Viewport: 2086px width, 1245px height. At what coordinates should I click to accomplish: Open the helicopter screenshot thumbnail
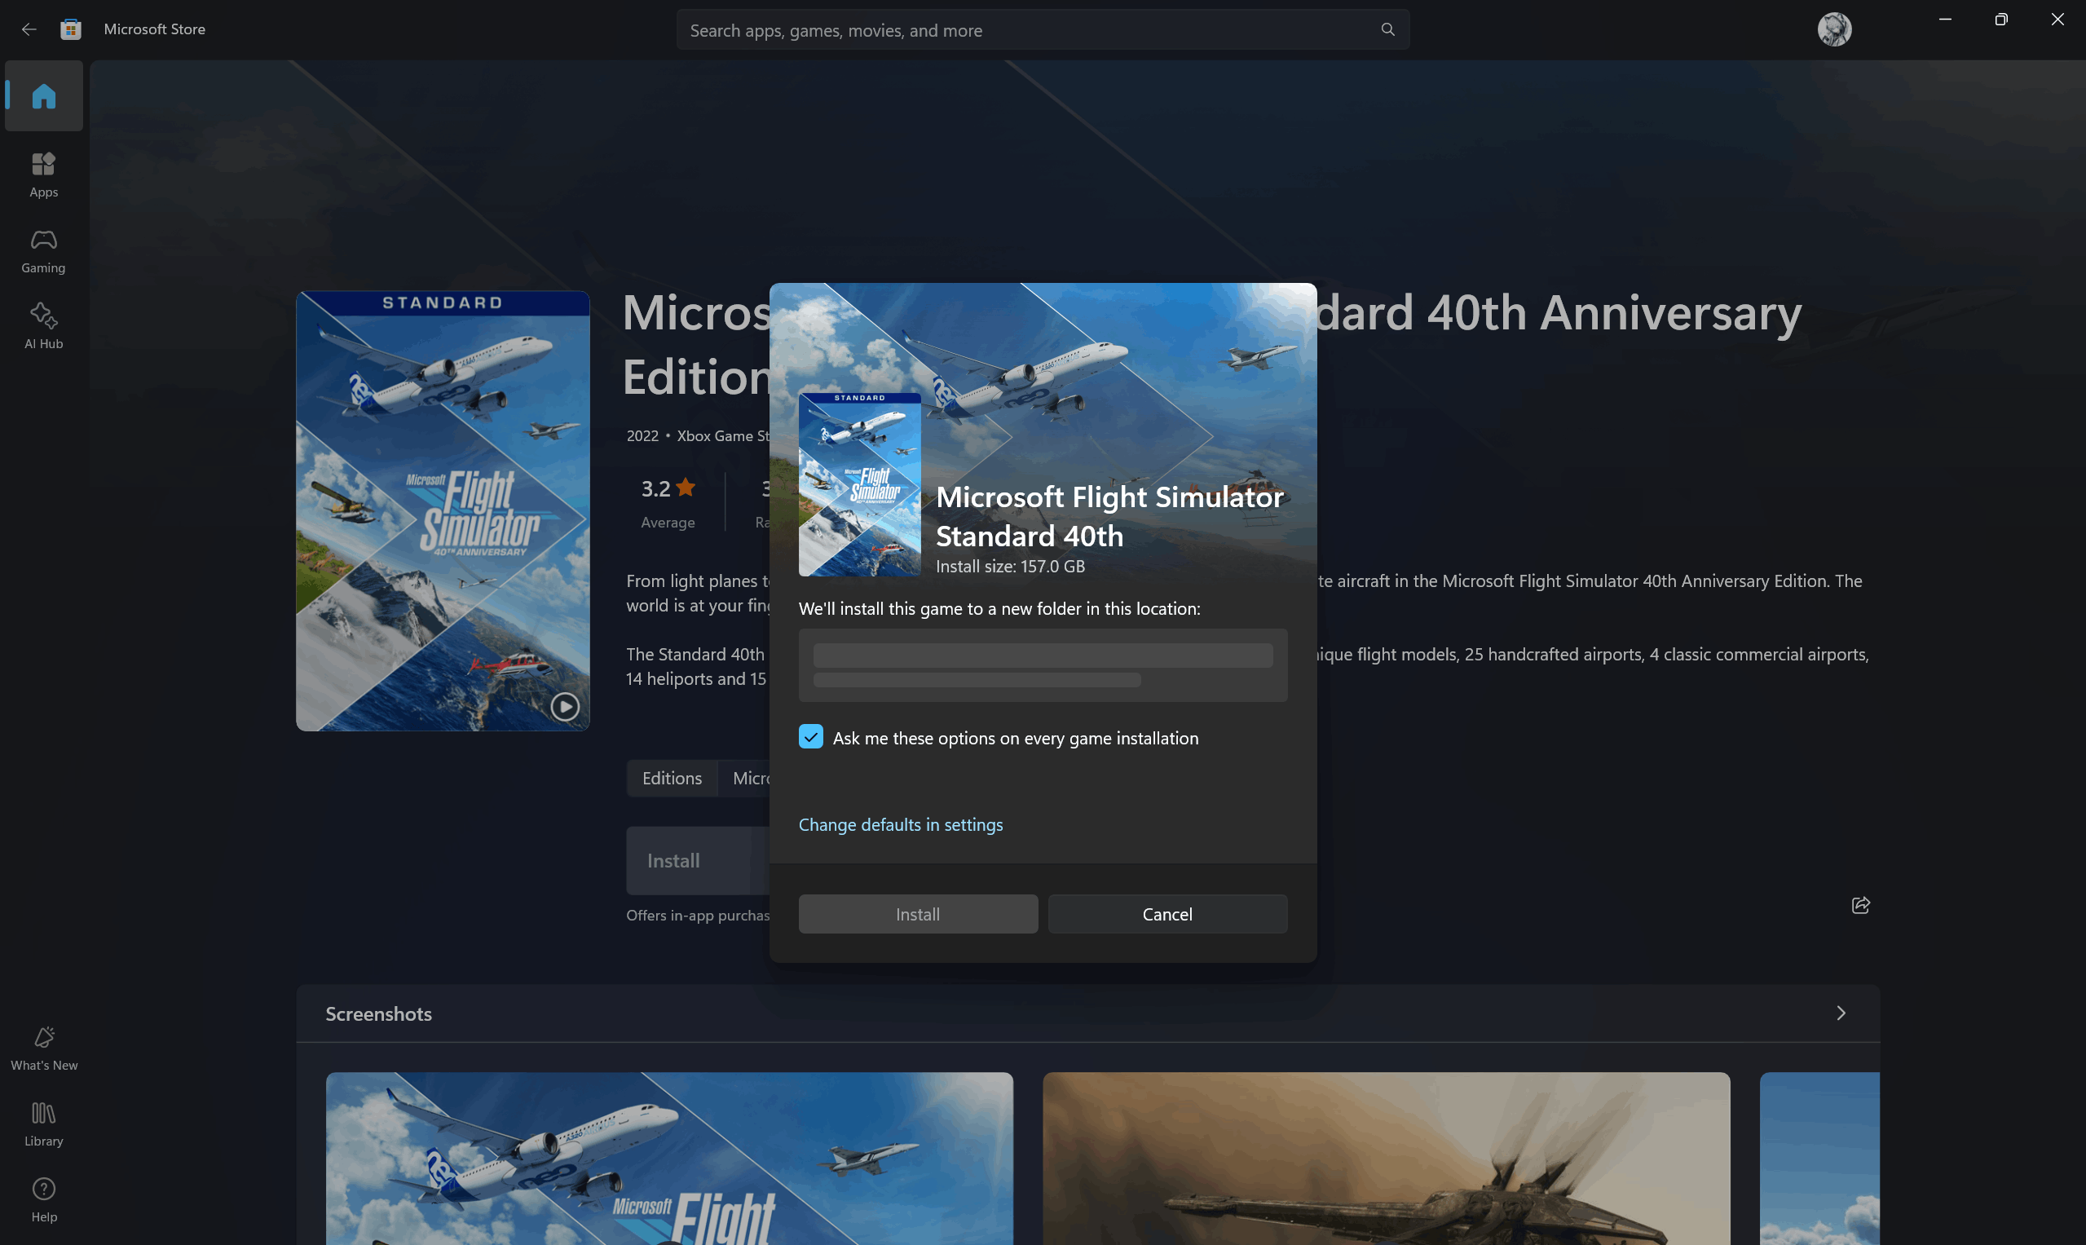click(x=1386, y=1158)
